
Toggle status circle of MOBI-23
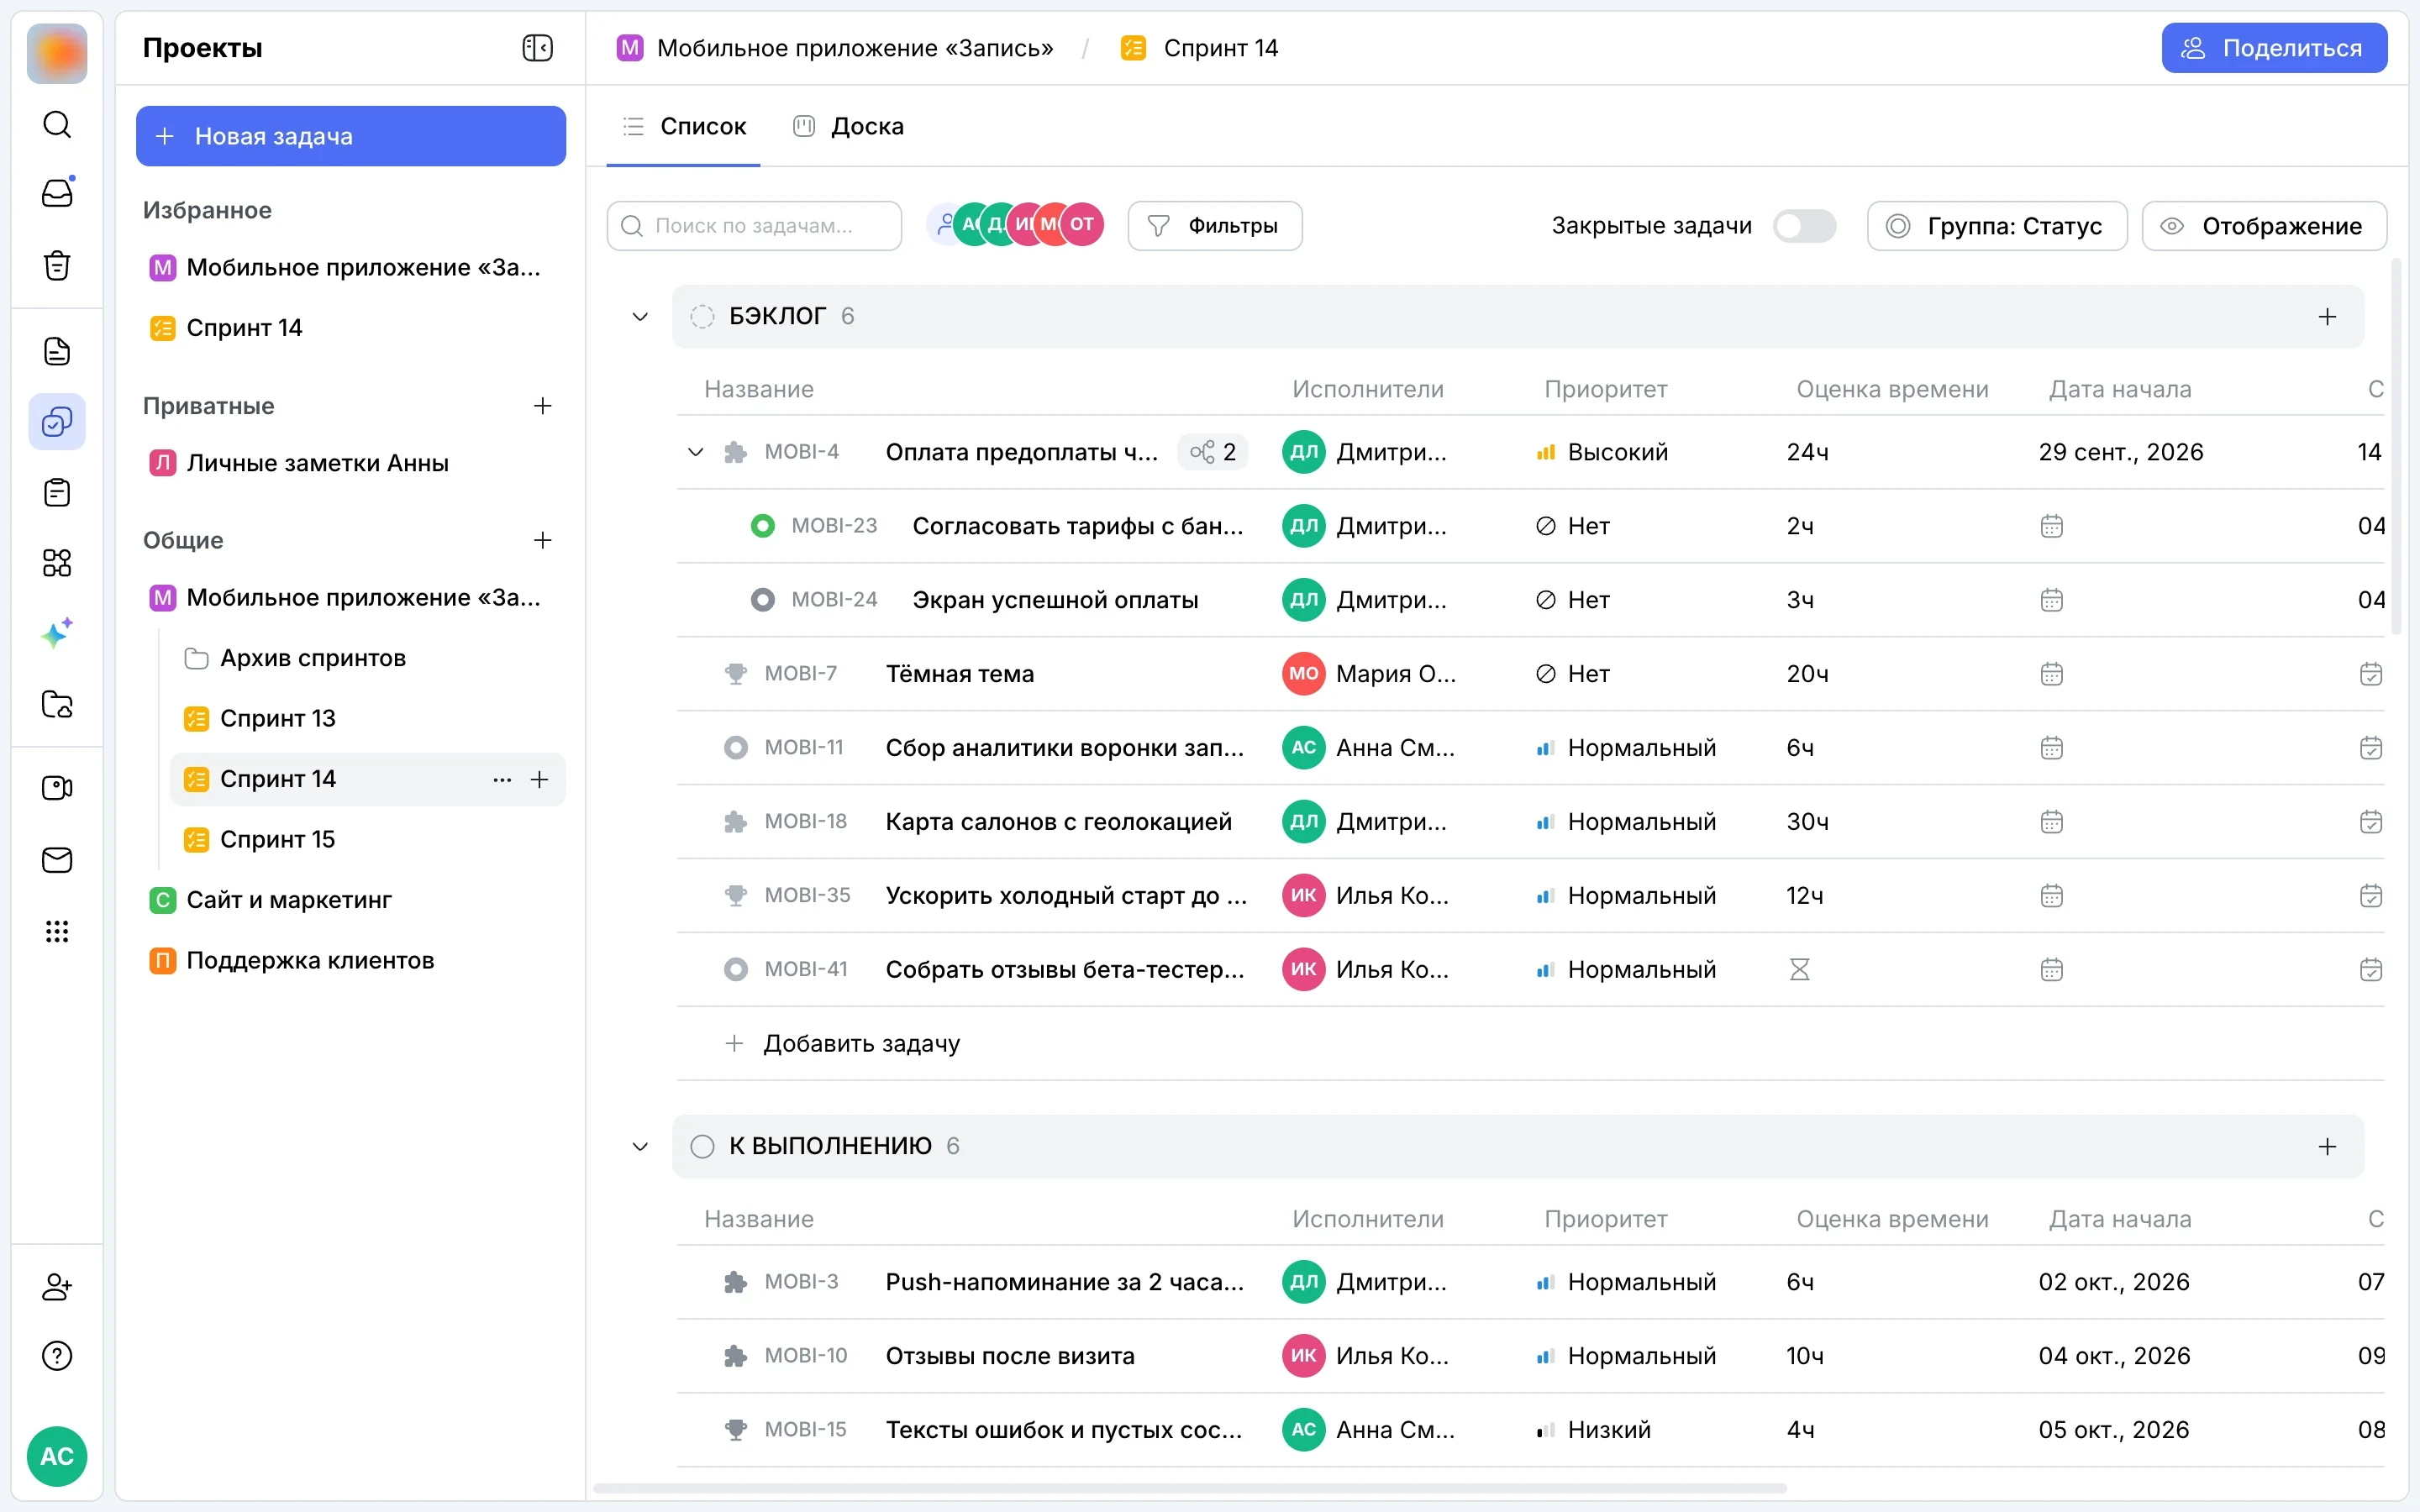tap(763, 526)
